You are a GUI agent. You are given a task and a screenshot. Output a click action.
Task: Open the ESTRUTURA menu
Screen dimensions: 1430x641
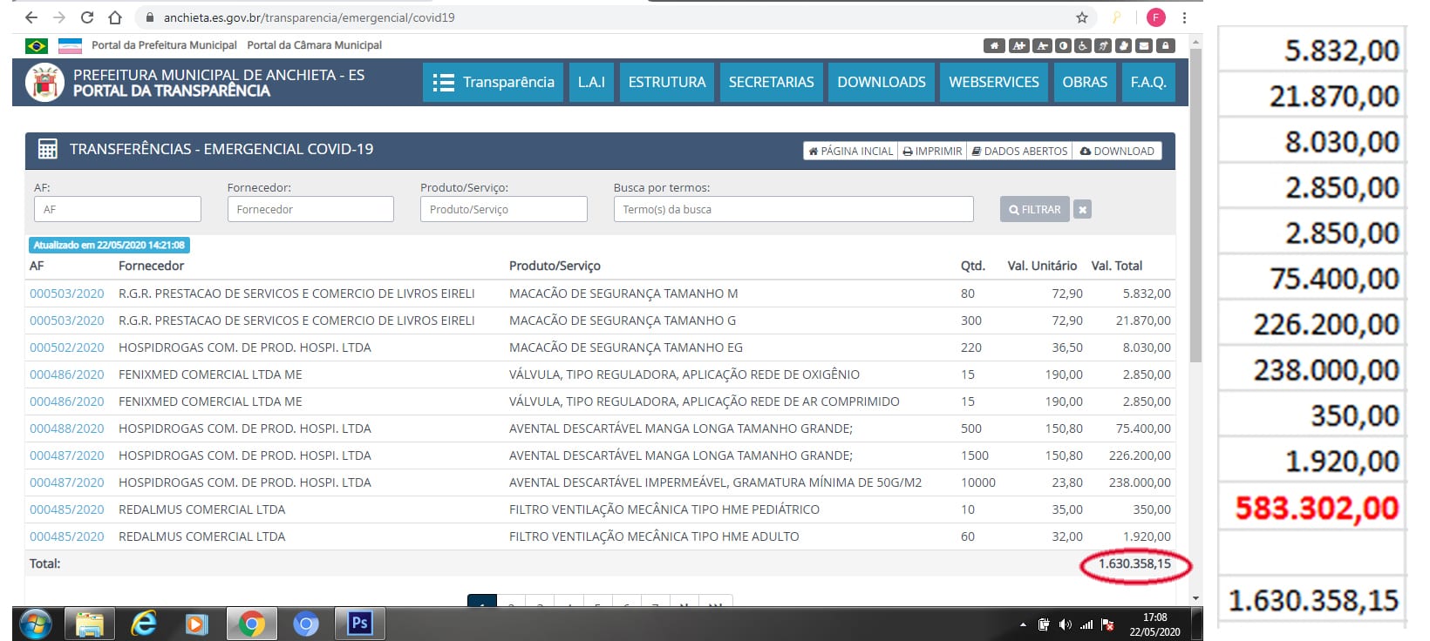point(667,83)
